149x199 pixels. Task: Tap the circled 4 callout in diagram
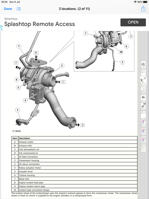click(25, 101)
